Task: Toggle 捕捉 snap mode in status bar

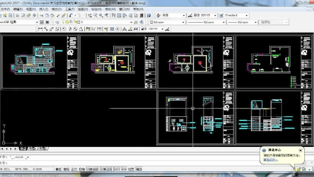Action: click(58, 169)
